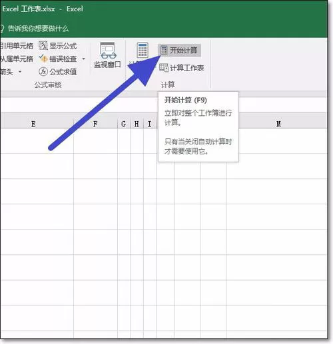Click Evaluate Formula (公式求值)
333x344 pixels.
(58, 71)
